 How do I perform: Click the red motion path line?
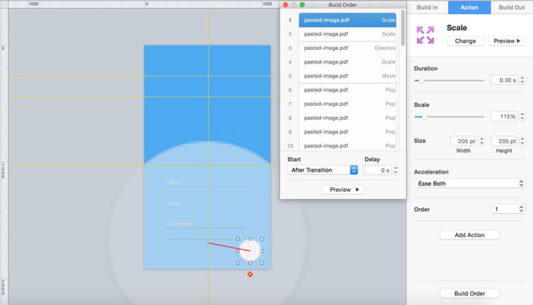pyautogui.click(x=229, y=246)
